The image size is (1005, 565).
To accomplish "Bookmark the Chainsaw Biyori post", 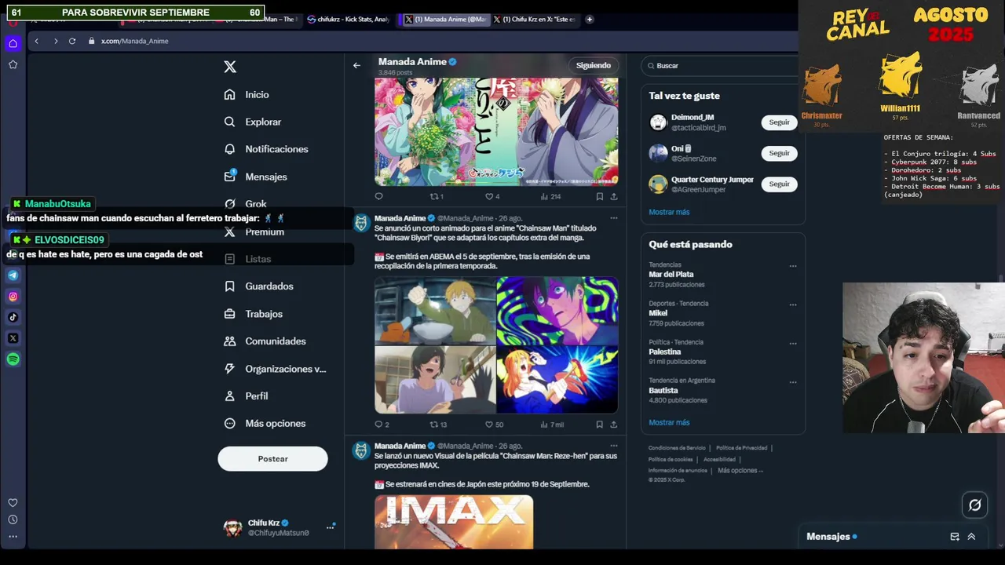I will click(599, 425).
